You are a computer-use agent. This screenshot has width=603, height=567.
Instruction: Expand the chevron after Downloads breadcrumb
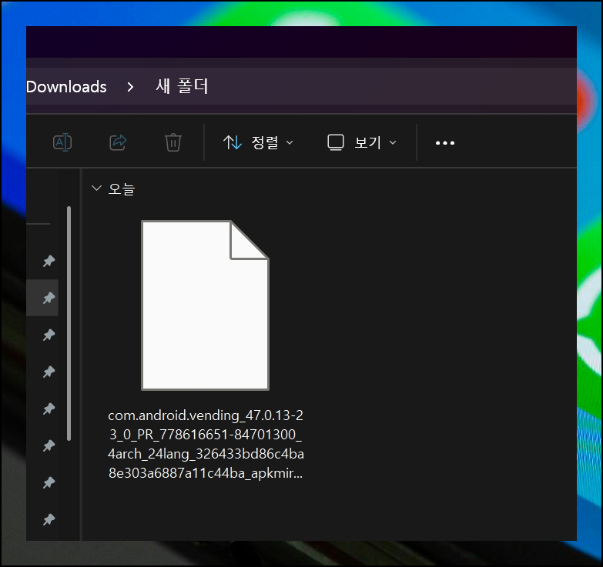pos(130,87)
